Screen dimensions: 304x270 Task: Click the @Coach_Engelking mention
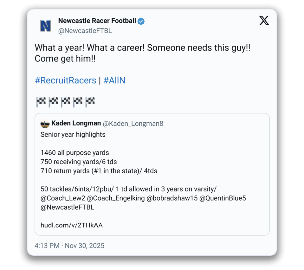(116, 198)
